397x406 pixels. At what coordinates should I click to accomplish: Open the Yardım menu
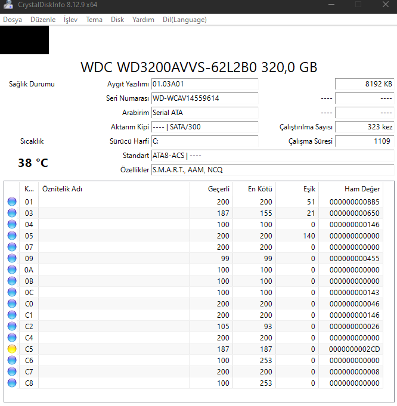(x=143, y=20)
